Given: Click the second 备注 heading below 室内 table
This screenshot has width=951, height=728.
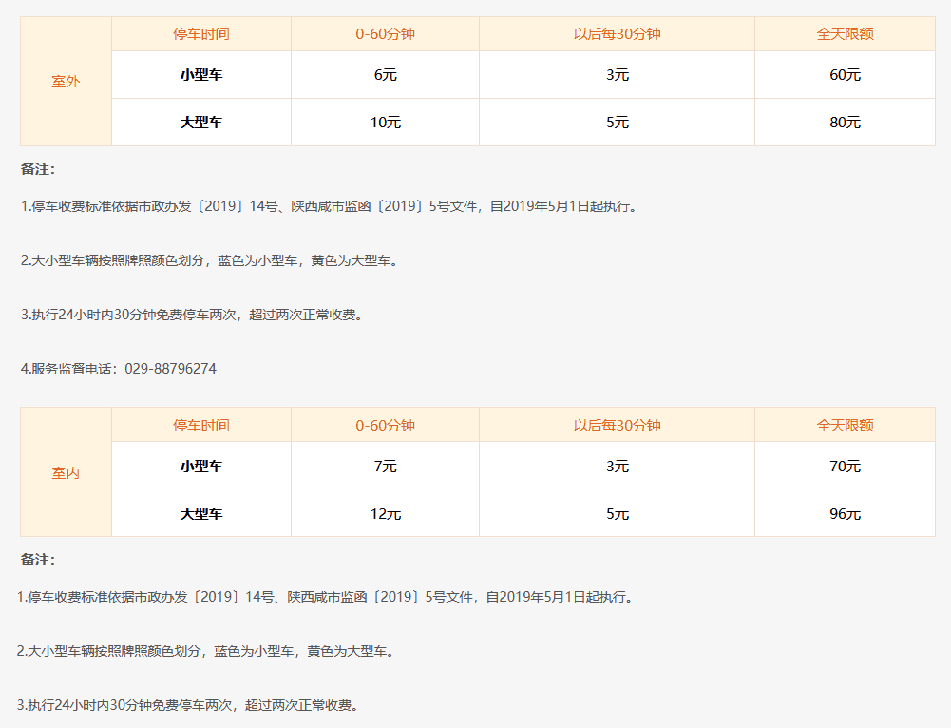Looking at the screenshot, I should point(38,560).
